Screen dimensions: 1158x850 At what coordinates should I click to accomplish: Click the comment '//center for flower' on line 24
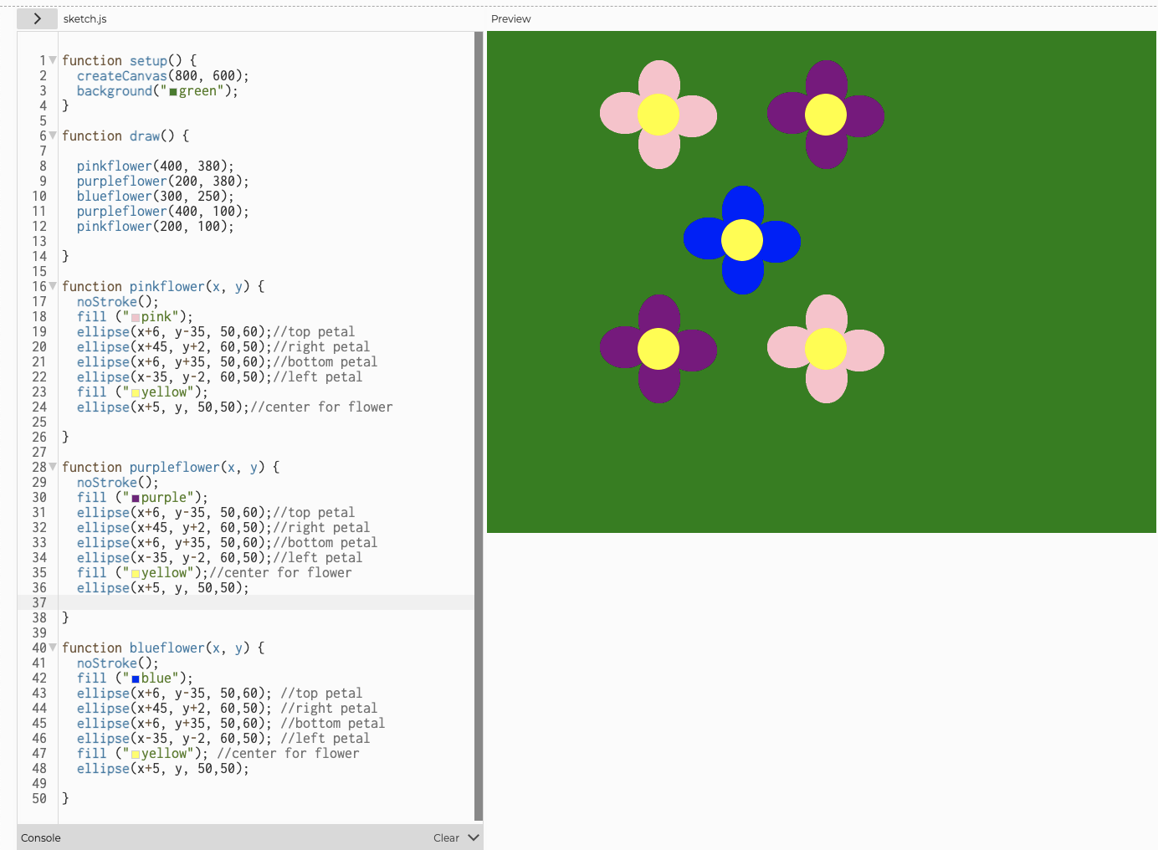[321, 407]
